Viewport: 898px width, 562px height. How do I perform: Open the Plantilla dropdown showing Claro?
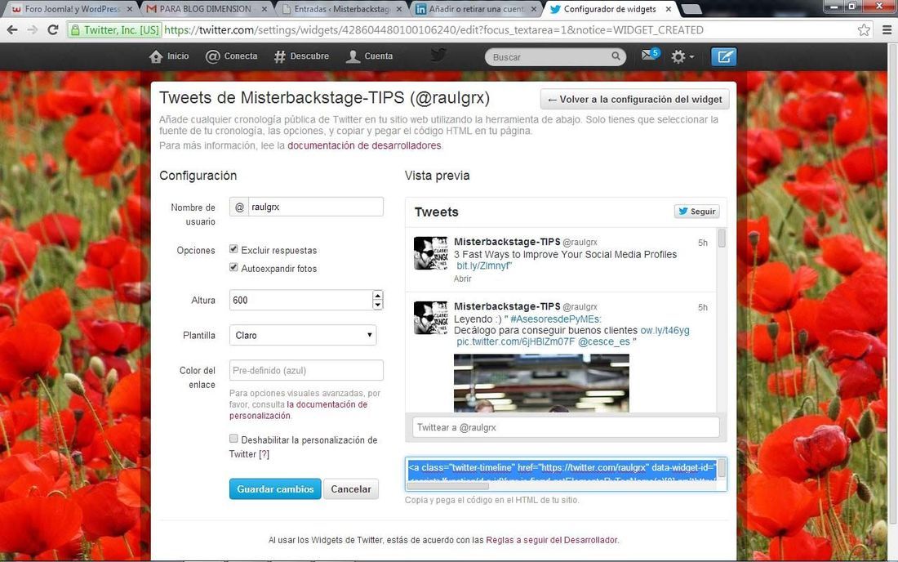tap(302, 335)
